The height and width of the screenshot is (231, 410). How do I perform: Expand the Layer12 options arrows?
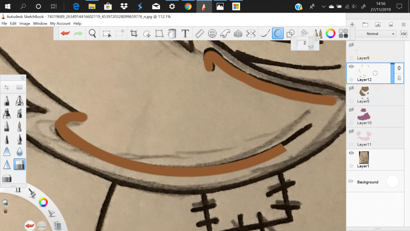point(398,68)
